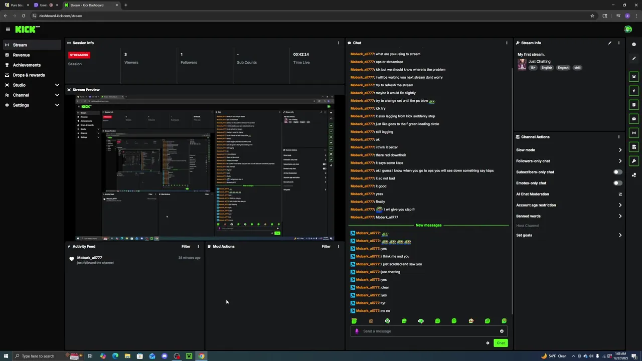642x361 pixels.
Task: Click the broadcast signal icon in right sidebar
Action: click(x=634, y=133)
